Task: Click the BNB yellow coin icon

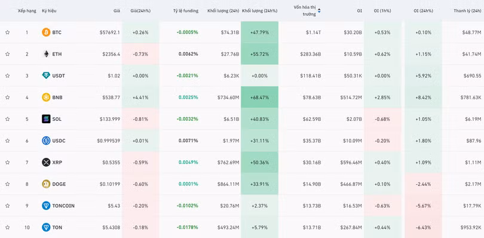Action: [46, 97]
